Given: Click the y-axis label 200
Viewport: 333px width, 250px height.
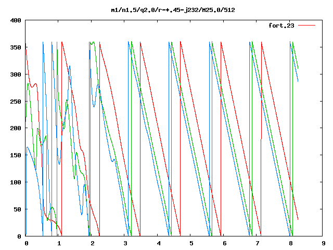Looking at the screenshot, I should (x=16, y=128).
